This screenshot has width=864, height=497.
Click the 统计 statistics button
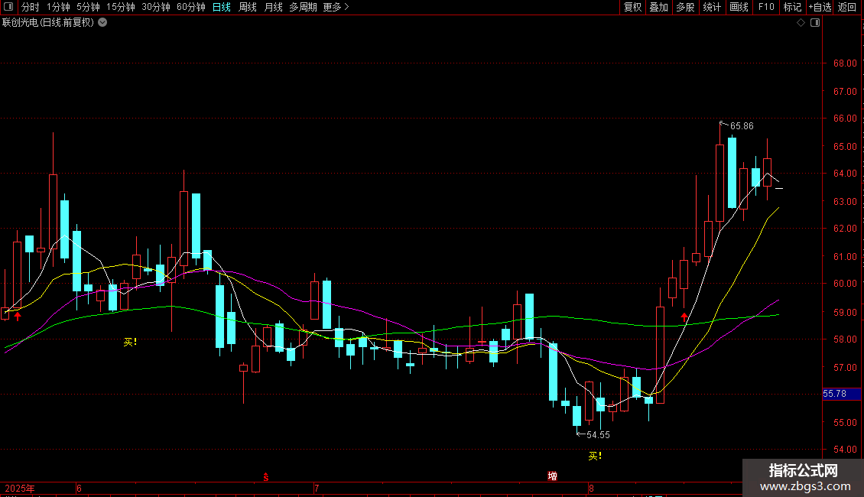click(712, 7)
